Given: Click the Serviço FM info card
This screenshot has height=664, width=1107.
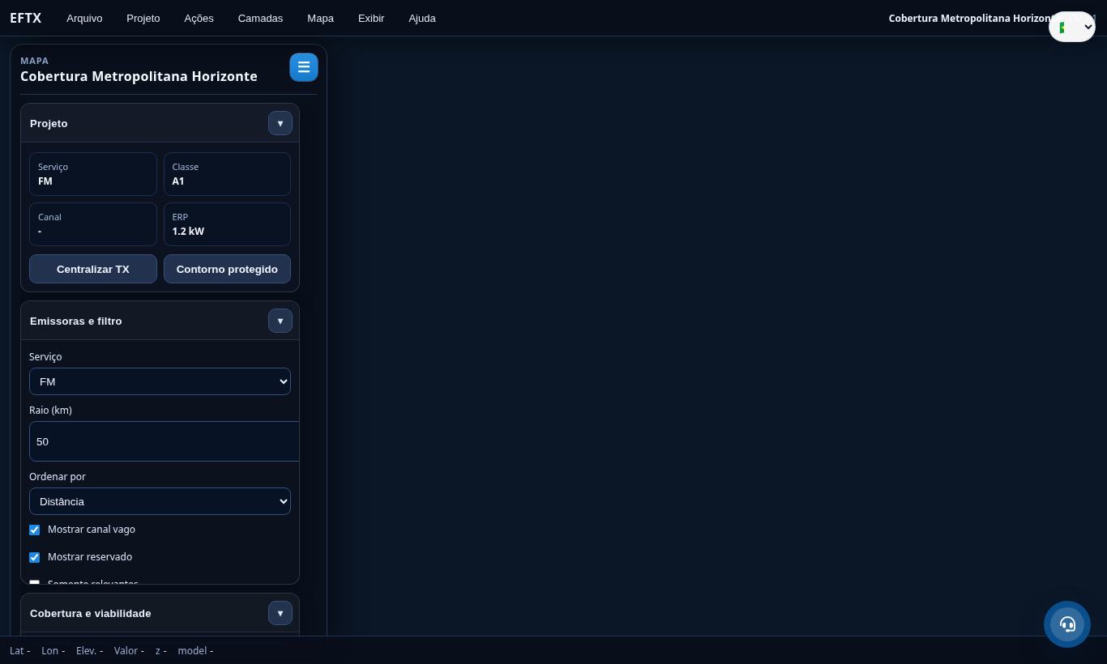Looking at the screenshot, I should click(x=93, y=174).
